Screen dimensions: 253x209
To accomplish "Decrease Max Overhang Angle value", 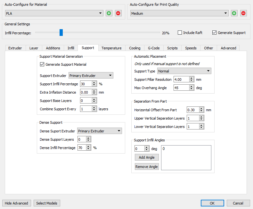I will coord(192,89).
